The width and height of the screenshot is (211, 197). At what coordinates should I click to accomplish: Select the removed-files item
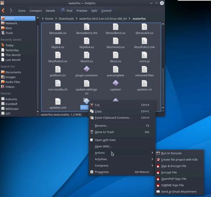(144, 72)
